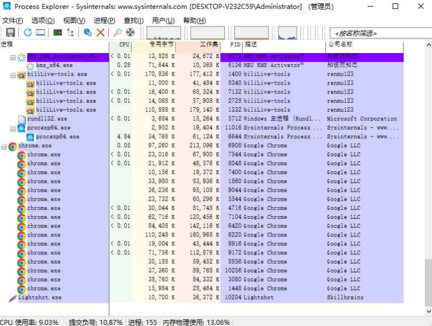The image size is (432, 326).
Task: Click the Lightshot.exe feather icon
Action: click(x=13, y=298)
